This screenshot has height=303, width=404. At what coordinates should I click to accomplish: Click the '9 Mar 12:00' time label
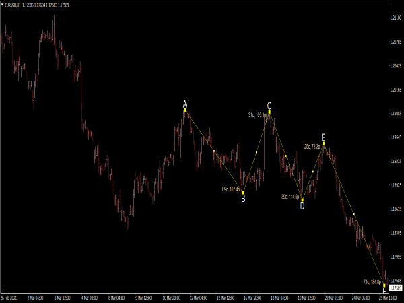[x=143, y=298]
